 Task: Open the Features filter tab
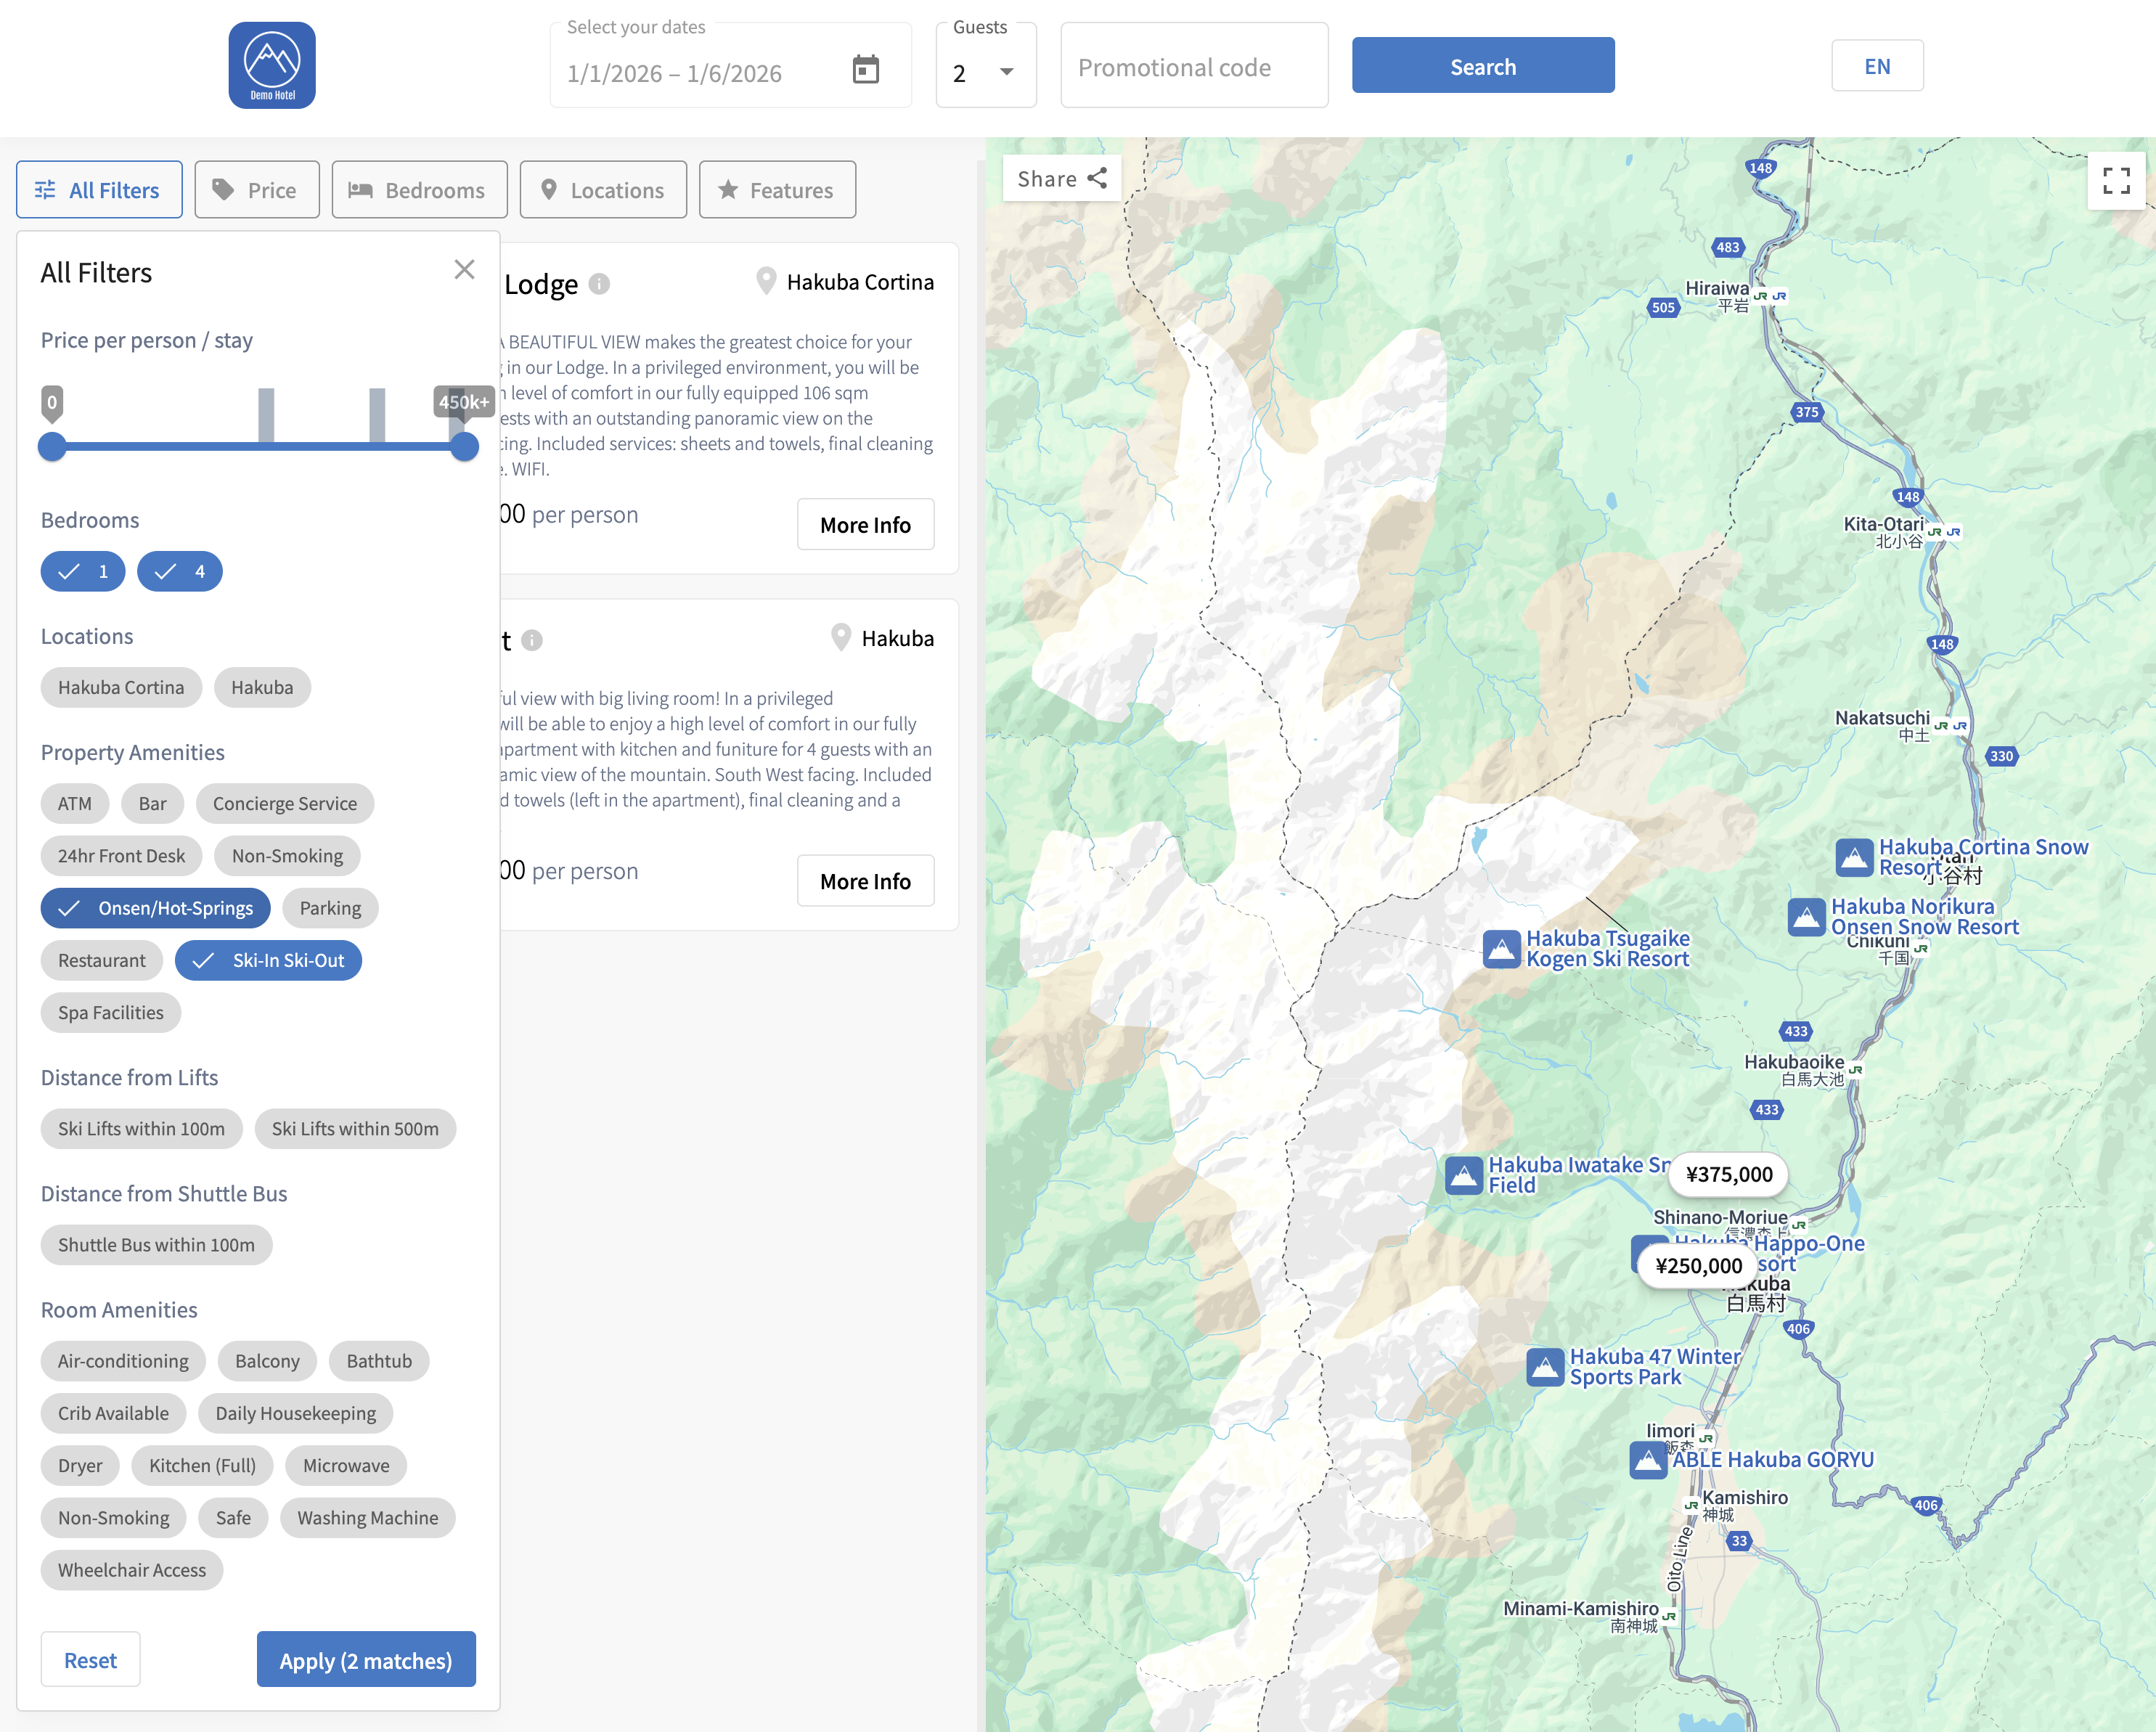point(777,190)
